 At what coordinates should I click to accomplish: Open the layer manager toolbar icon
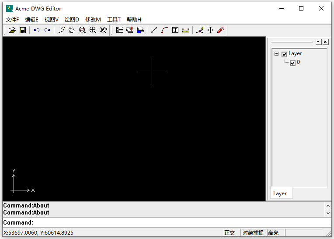[x=119, y=30]
